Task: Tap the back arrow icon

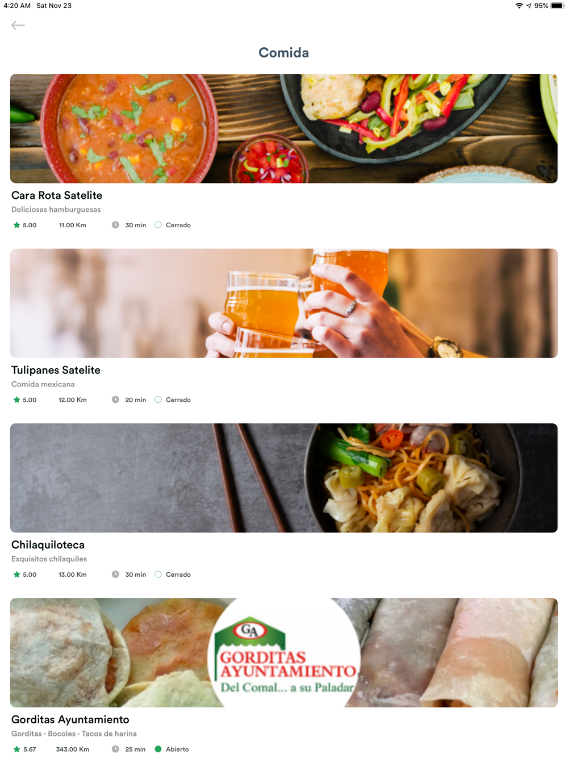Action: point(18,25)
